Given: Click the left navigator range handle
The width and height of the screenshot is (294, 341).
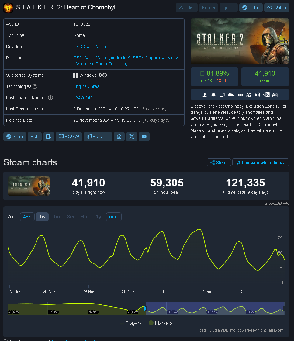Looking at the screenshot, I should (146, 308).
